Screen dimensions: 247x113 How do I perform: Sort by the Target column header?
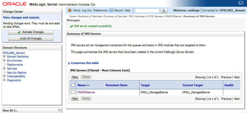pos(145,85)
